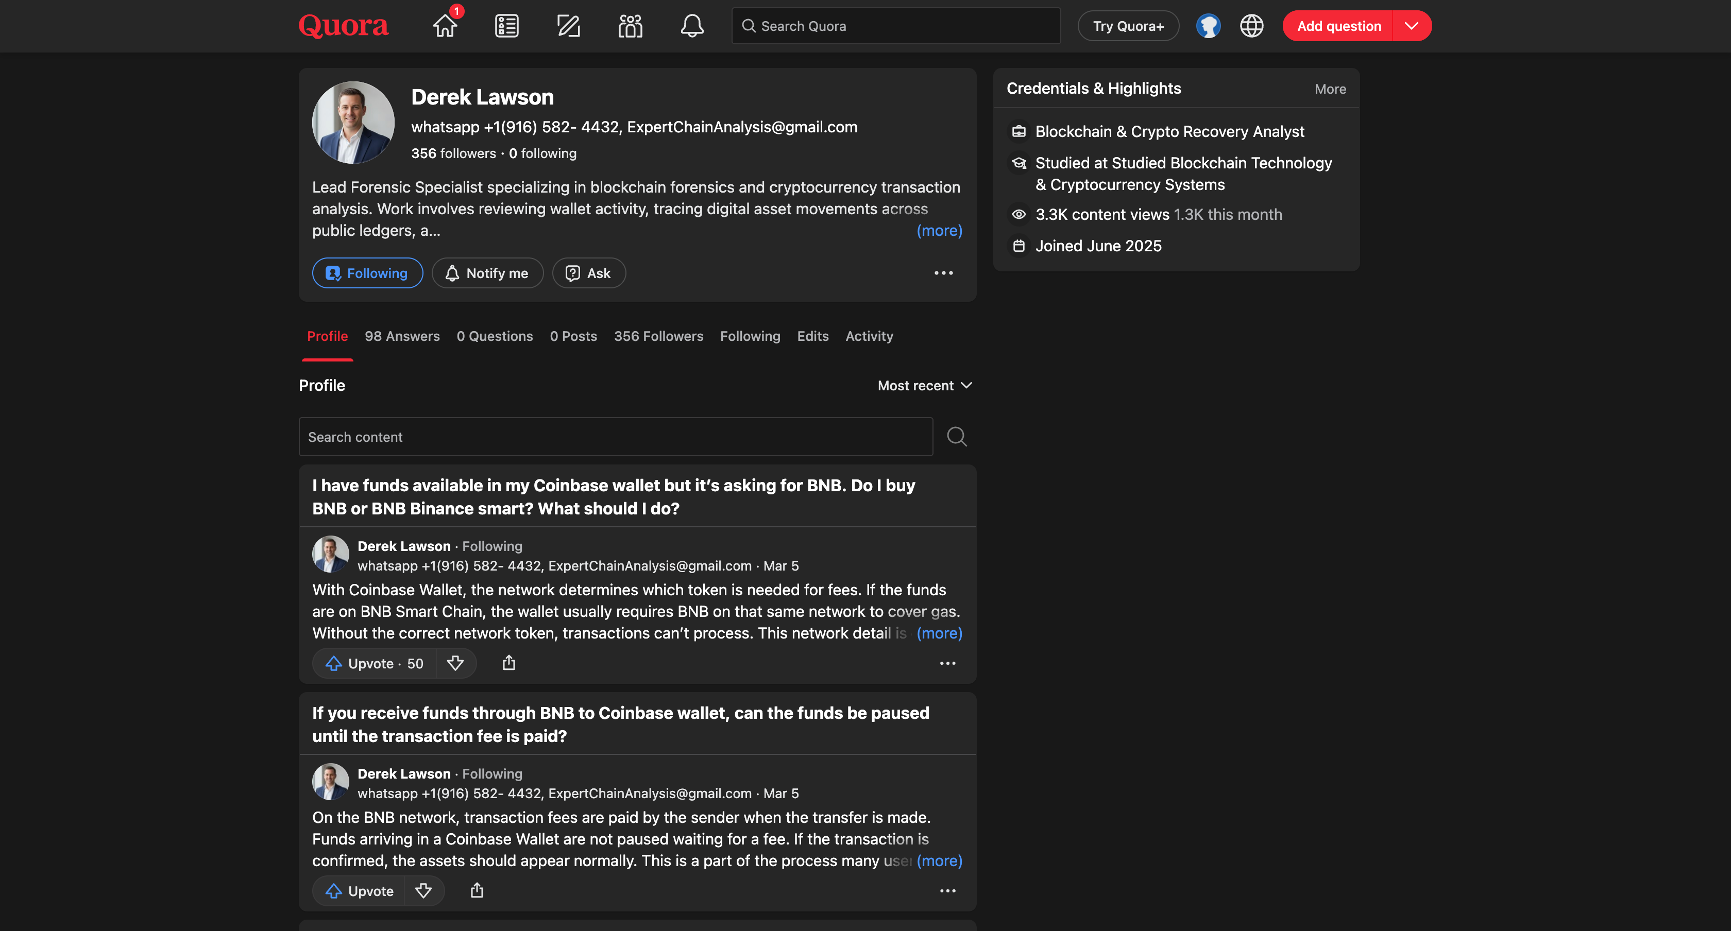Screen dimensions: 1731x931
Task: Downvote the answer with 50 upvotes
Action: (x=455, y=664)
